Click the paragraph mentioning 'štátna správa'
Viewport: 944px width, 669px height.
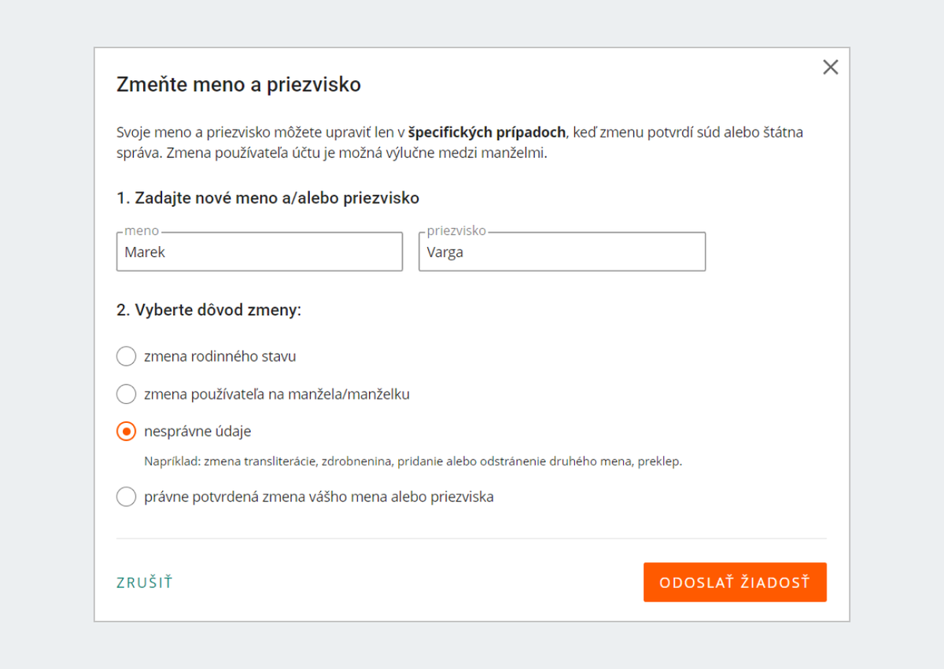pyautogui.click(x=460, y=142)
